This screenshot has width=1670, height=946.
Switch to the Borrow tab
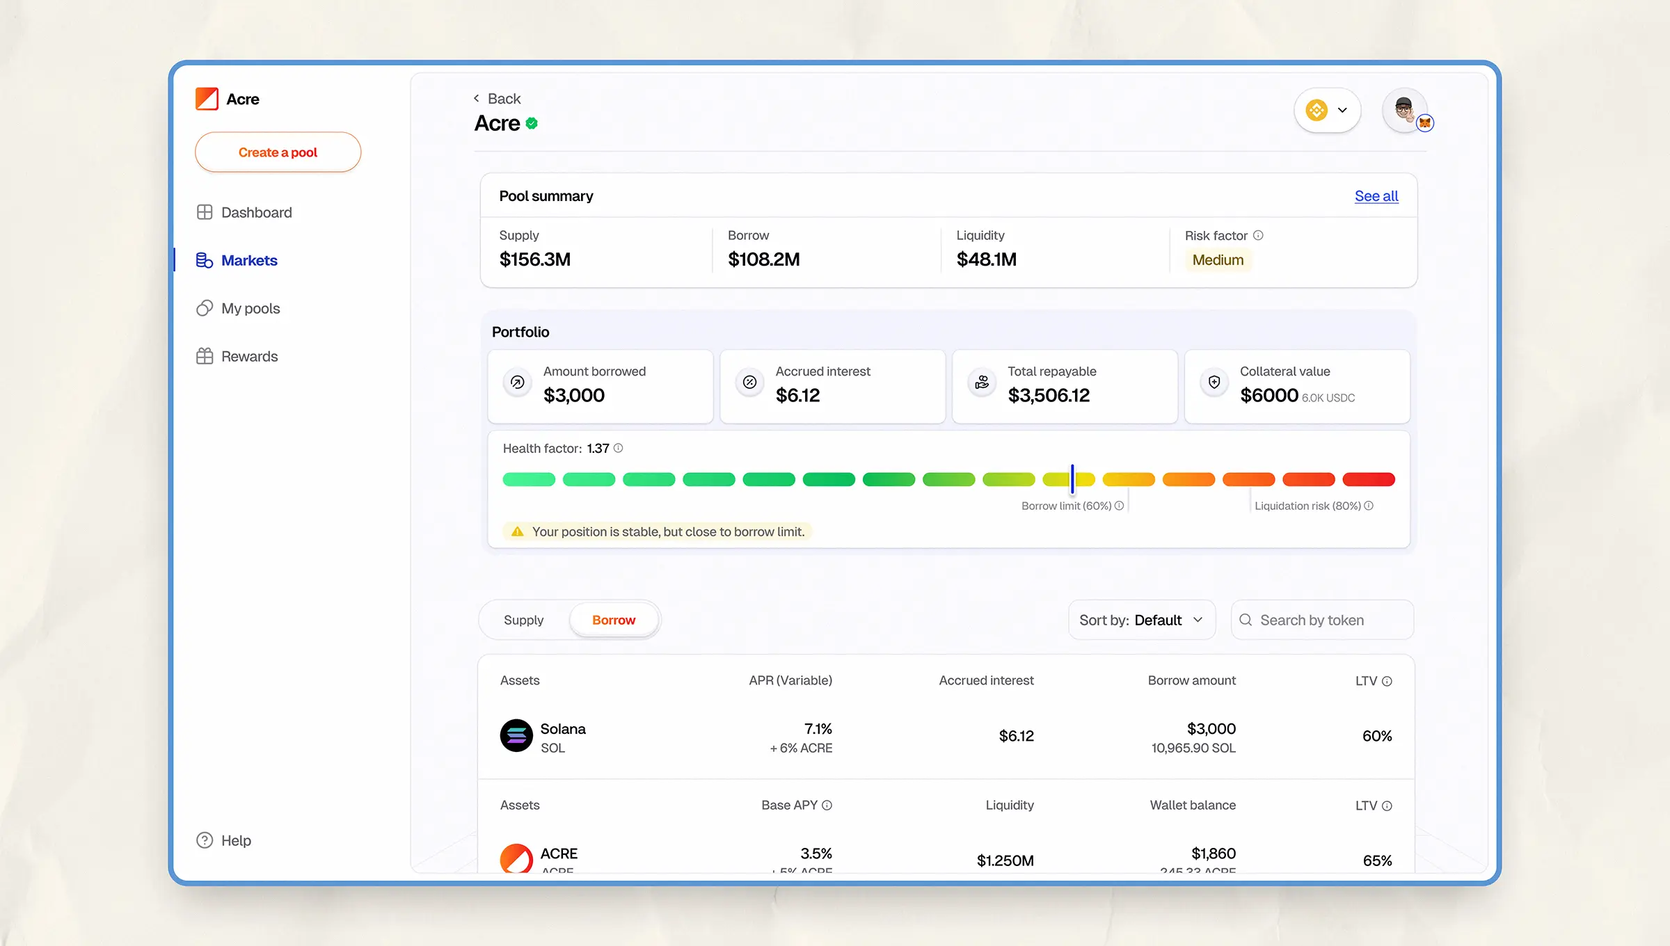tap(614, 620)
